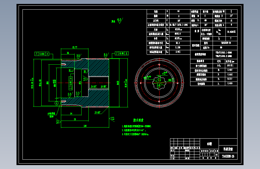Viewport: 260px width, 169px height.
Task: Select the 'R1.1' radius annotation
Action: point(71,70)
